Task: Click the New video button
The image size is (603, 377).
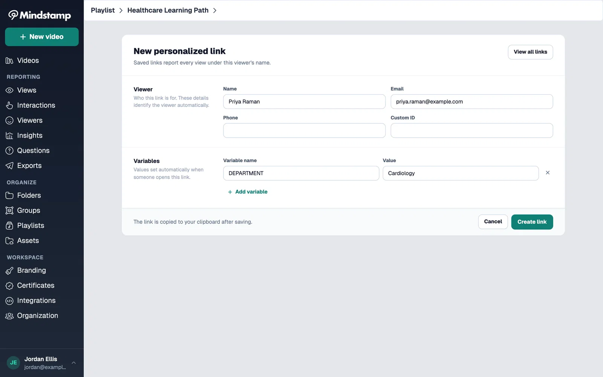Action: [42, 37]
